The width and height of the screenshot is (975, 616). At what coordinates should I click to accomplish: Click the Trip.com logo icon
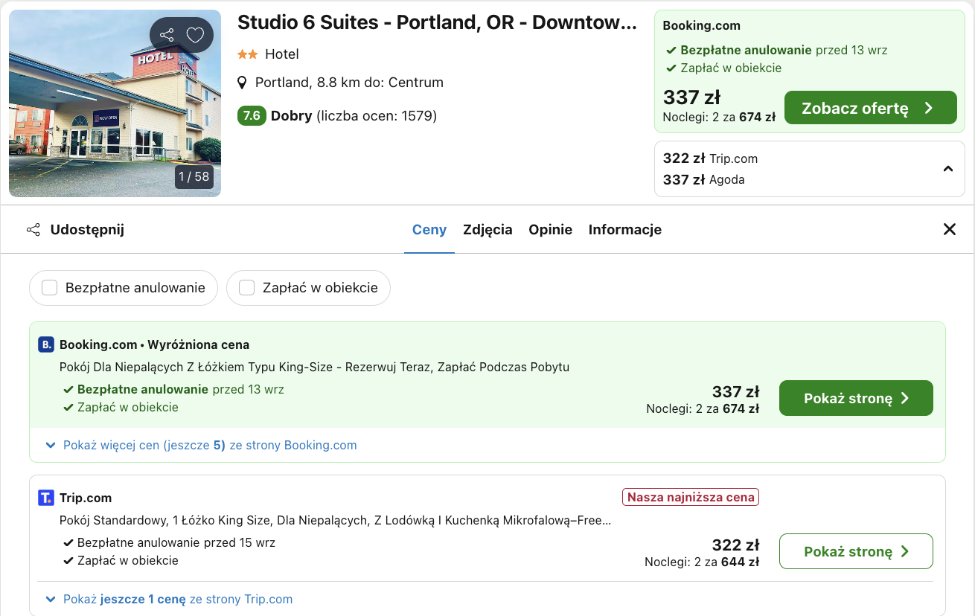pyautogui.click(x=46, y=498)
